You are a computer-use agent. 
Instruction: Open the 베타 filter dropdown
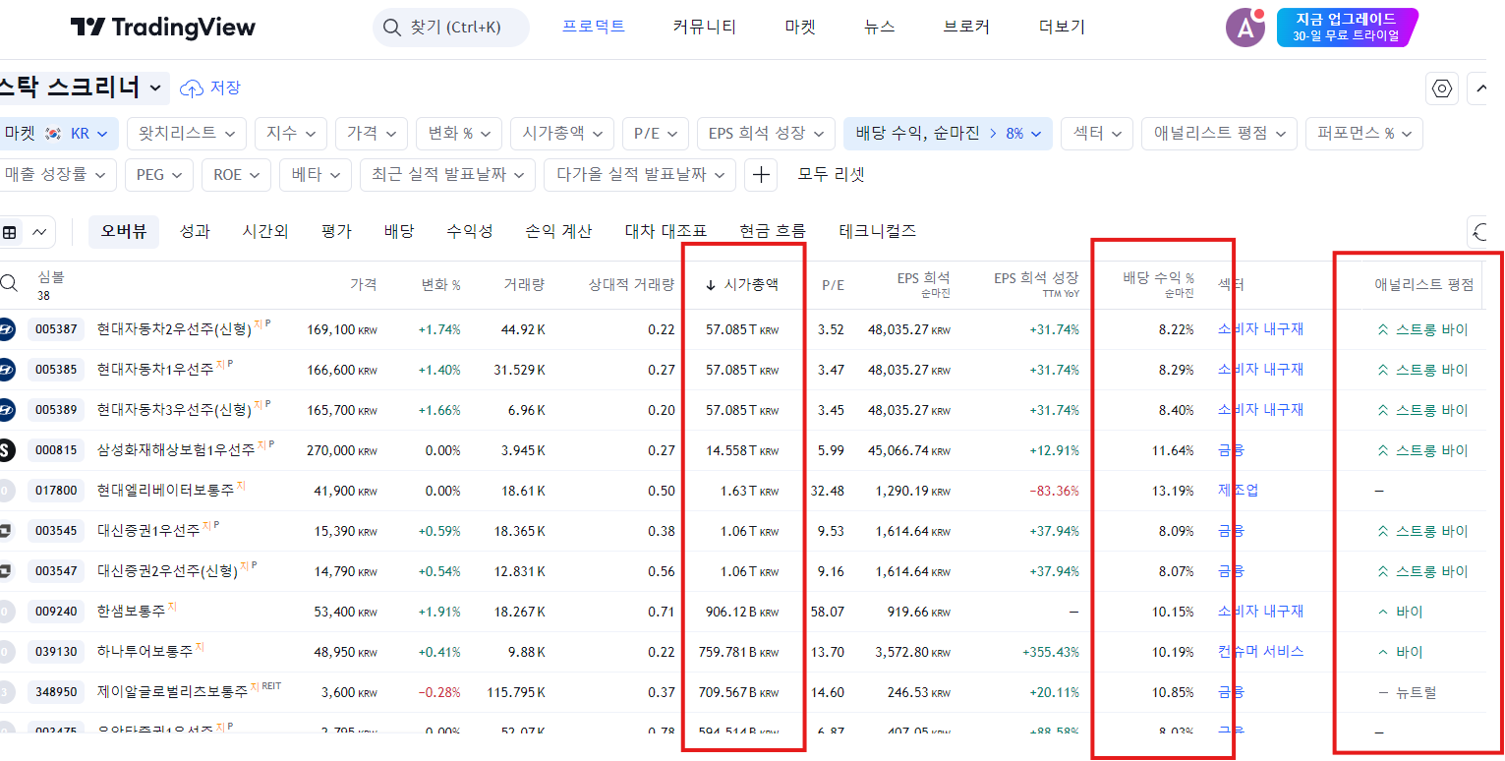tap(315, 175)
